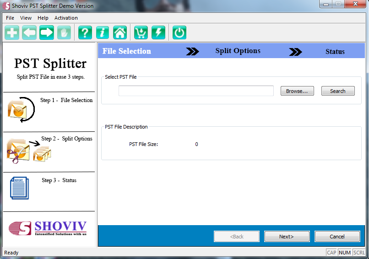Open the Help menu
This screenshot has height=259, width=369.
click(43, 18)
